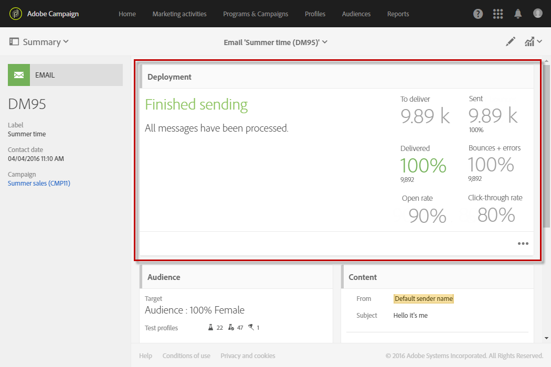This screenshot has height=367, width=551.
Task: Click 'Audience : 100% Female' target text
Action: coord(195,310)
